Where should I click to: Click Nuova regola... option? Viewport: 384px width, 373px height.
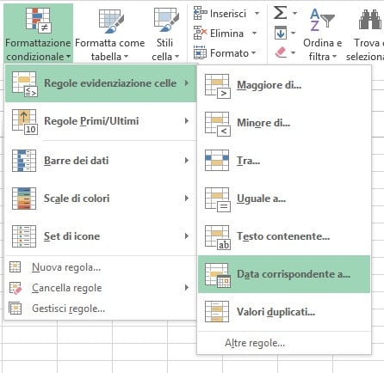point(66,267)
